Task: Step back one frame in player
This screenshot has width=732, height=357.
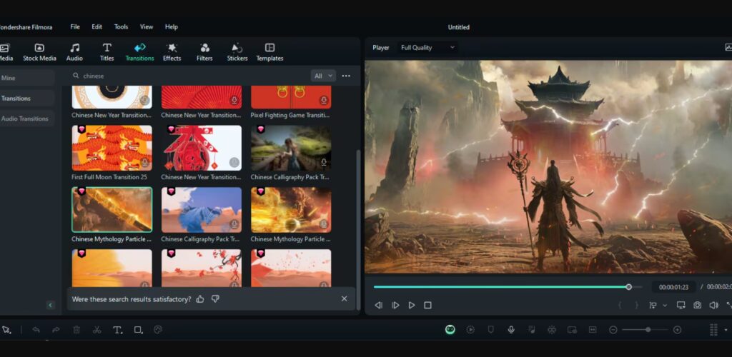Action: [x=379, y=306]
